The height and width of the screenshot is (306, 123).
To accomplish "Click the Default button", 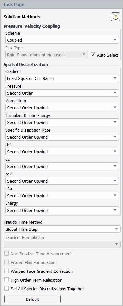I will tap(32, 299).
